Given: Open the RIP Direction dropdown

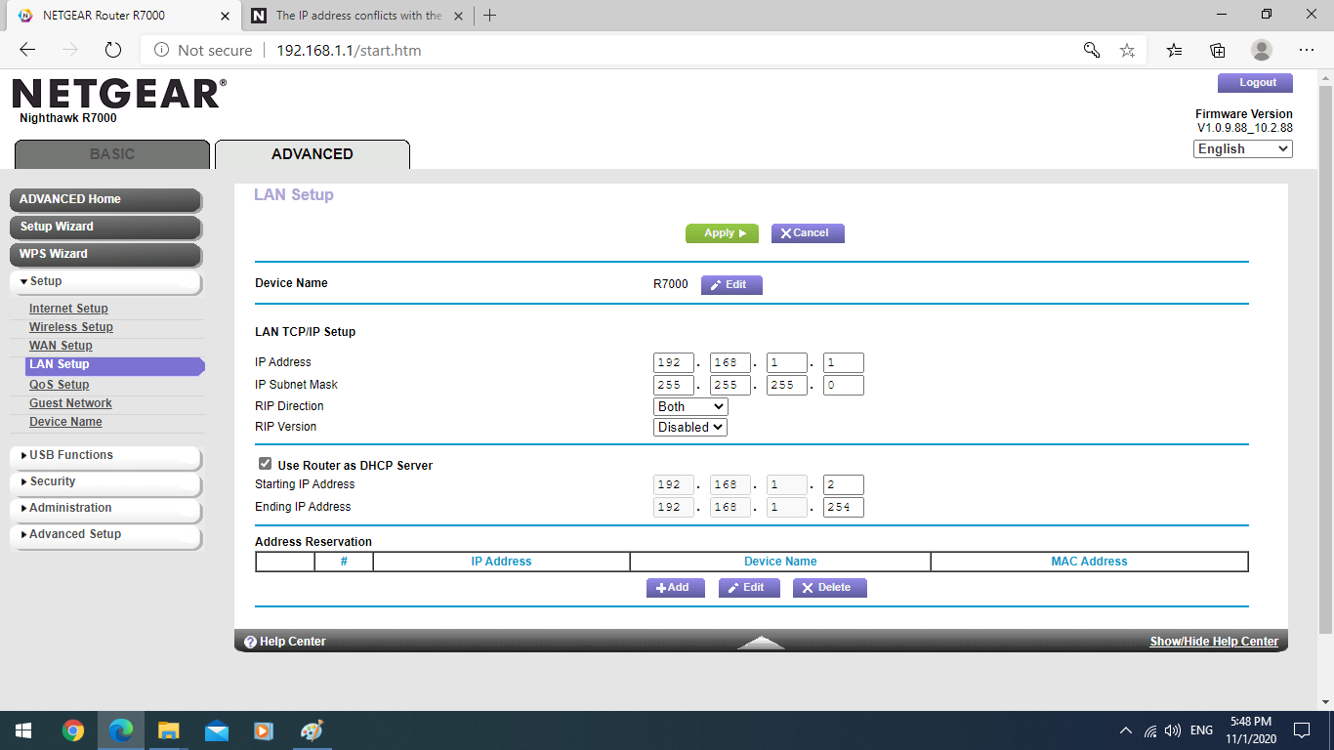Looking at the screenshot, I should pyautogui.click(x=689, y=405).
